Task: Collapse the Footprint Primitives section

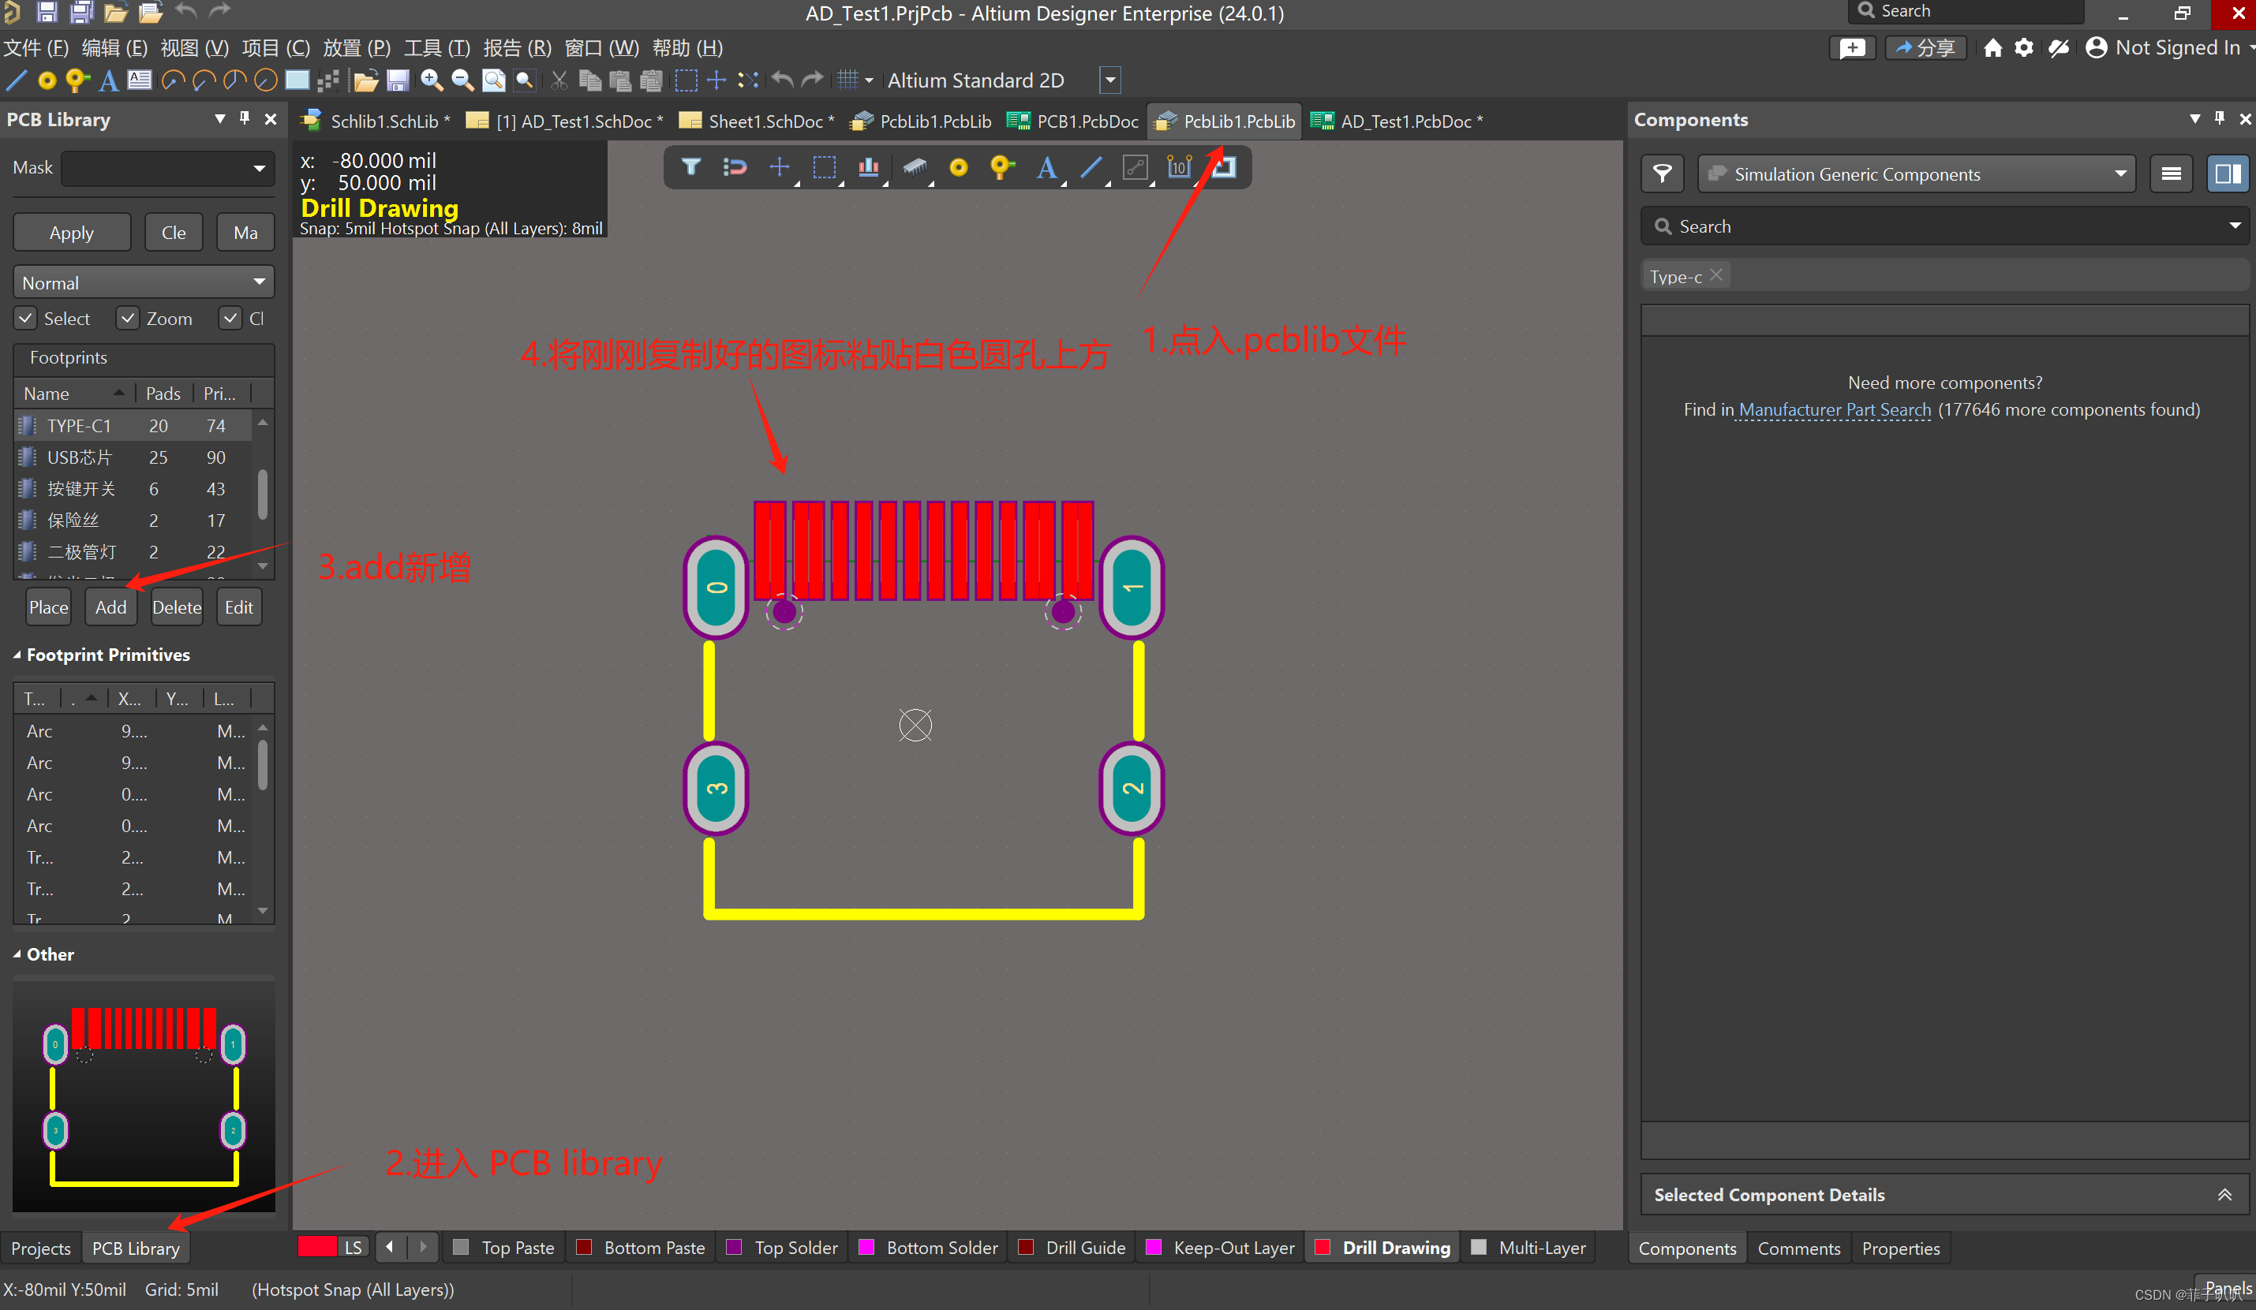Action: 17,655
